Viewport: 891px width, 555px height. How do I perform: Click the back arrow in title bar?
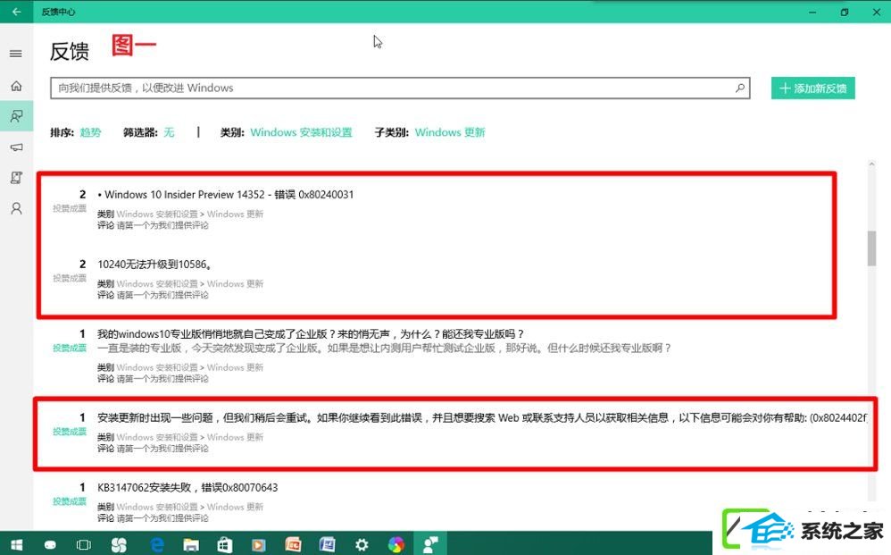[16, 12]
